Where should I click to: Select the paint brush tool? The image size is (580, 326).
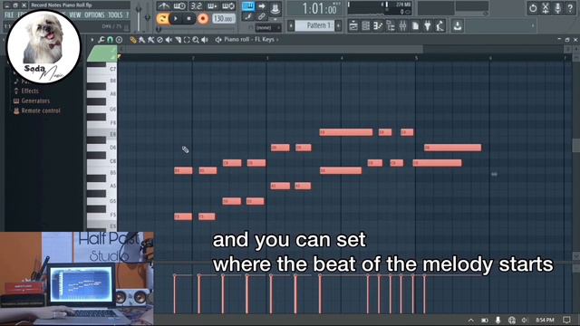point(142,40)
